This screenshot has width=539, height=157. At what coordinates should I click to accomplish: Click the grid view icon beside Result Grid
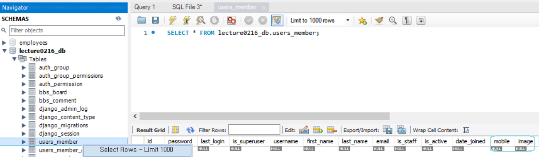[175, 130]
